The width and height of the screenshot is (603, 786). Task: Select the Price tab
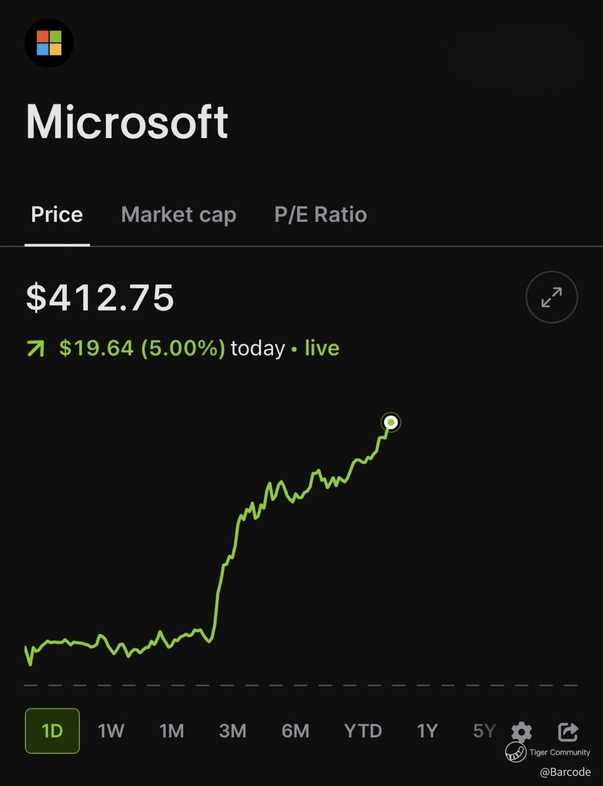tap(57, 215)
